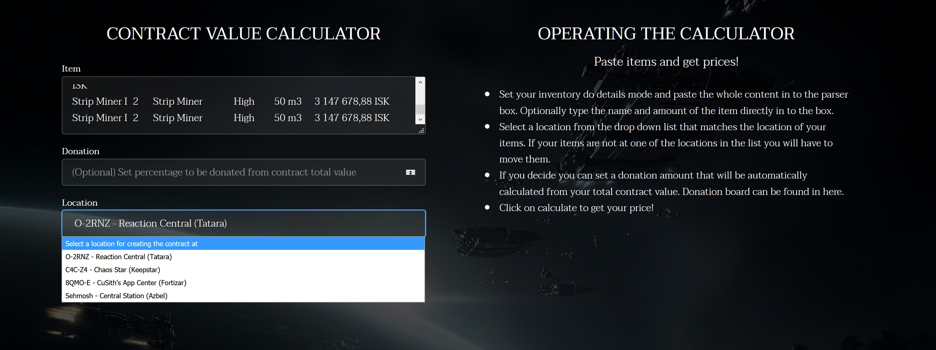Image resolution: width=936 pixels, height=350 pixels.
Task: Click 'Click on calculate to get your price!'
Action: 576,208
